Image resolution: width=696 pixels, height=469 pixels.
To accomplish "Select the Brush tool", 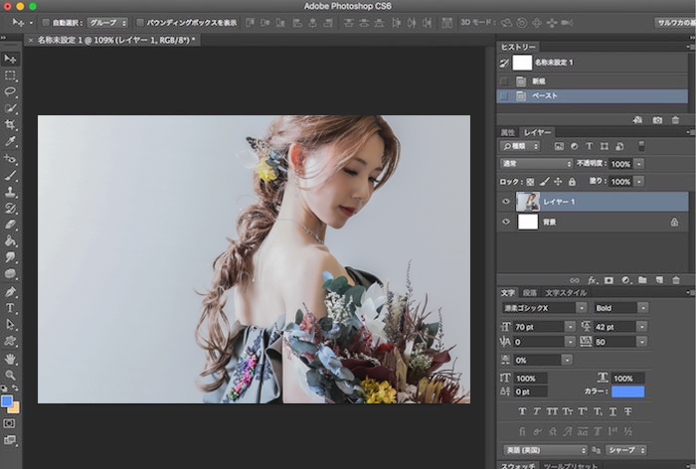I will point(10,175).
